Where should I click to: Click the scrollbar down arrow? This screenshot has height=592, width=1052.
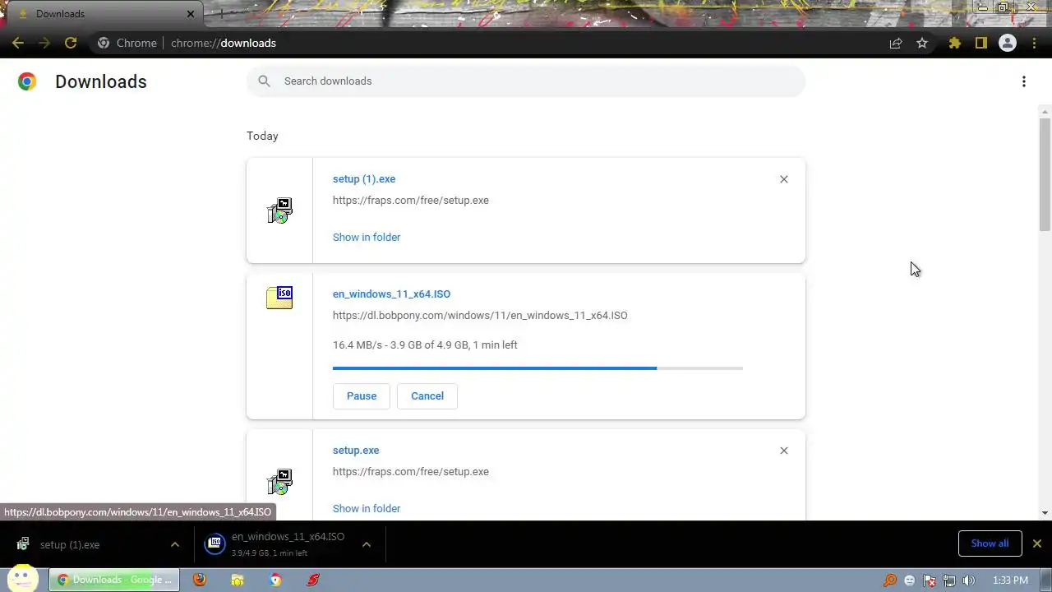coord(1045,513)
